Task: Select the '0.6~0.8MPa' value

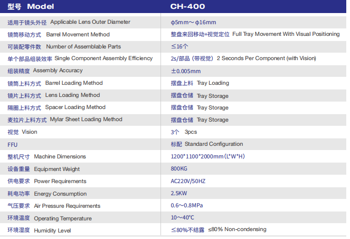Action: point(187,205)
